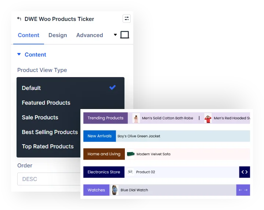Click left arrow in Watches ticker
This screenshot has height=210, width=264.
[x=240, y=190]
